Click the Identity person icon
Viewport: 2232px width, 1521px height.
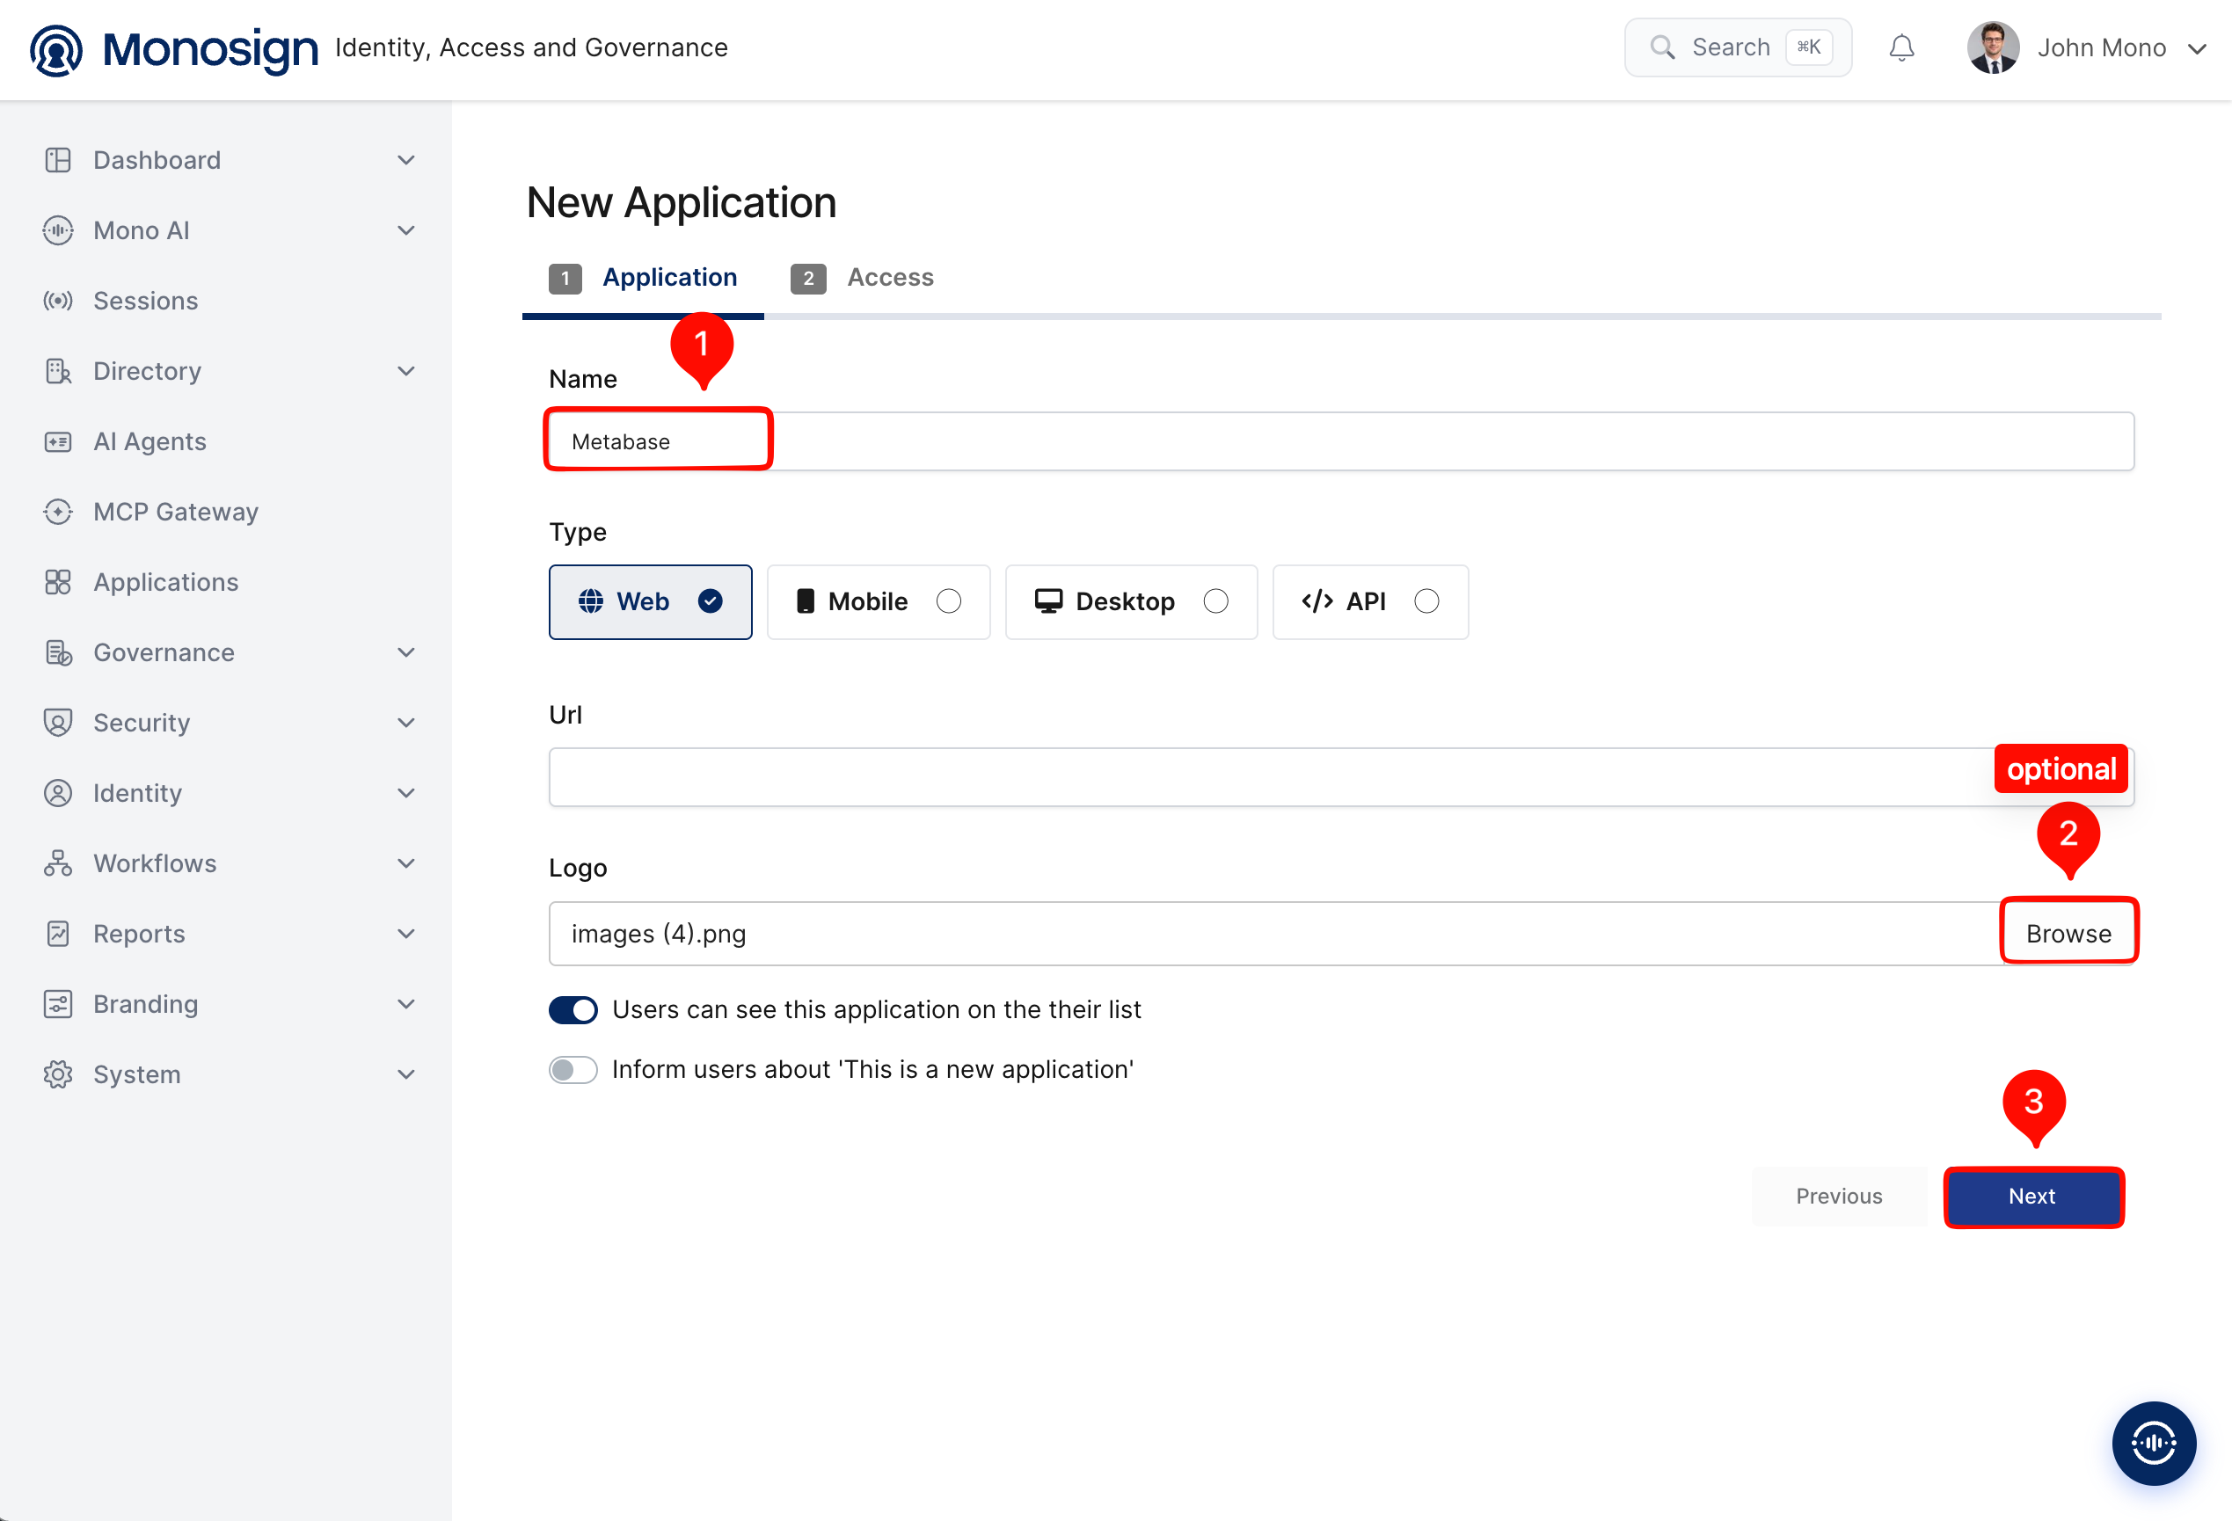pos(58,793)
